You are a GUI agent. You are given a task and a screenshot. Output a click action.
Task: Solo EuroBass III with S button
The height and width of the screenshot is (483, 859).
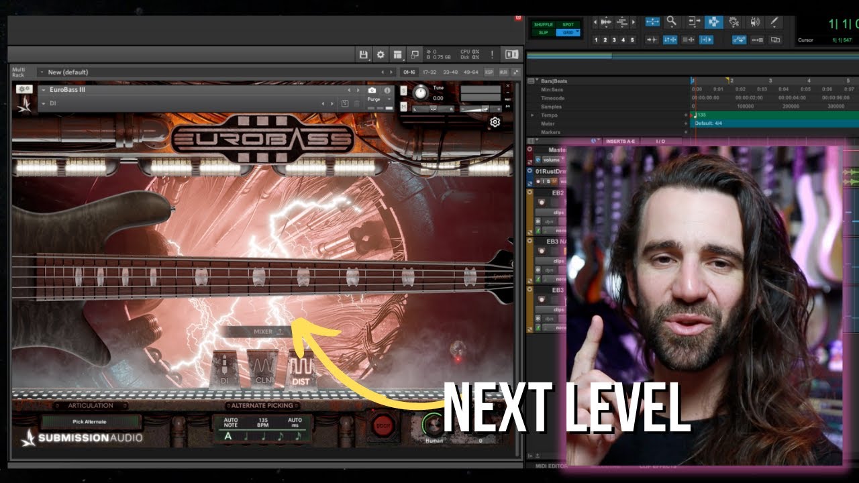(x=403, y=91)
